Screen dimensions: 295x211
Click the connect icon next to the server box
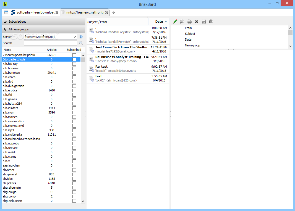[81, 37]
